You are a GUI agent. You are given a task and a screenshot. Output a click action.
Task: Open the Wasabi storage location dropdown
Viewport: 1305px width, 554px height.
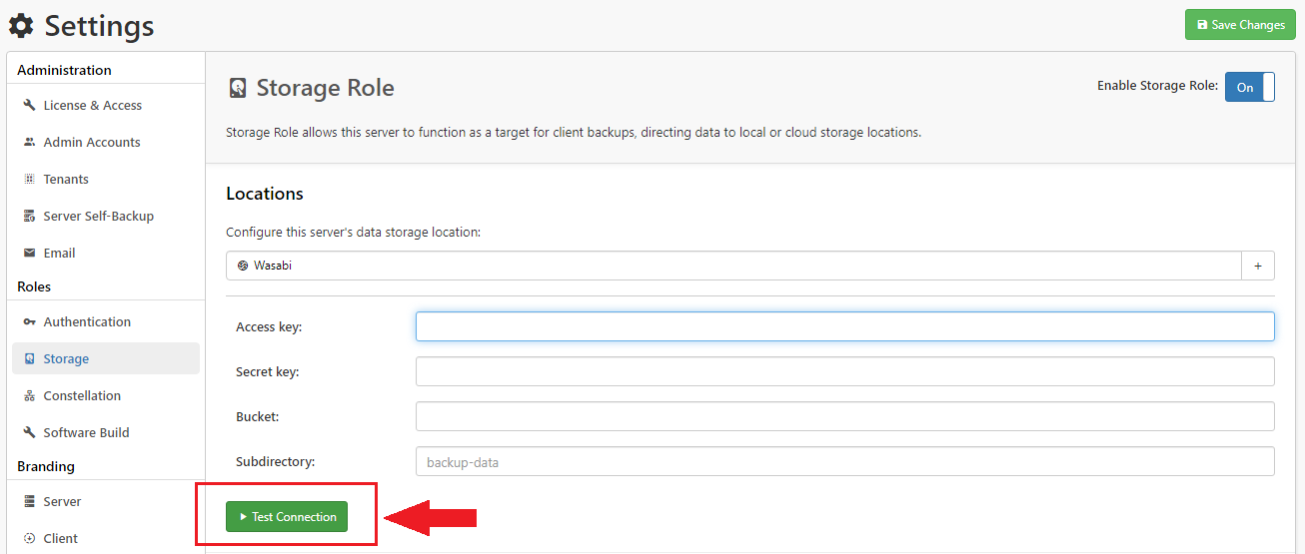click(x=733, y=266)
